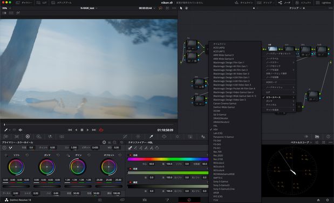Reset the Lift color wheel

click(x=27, y=155)
